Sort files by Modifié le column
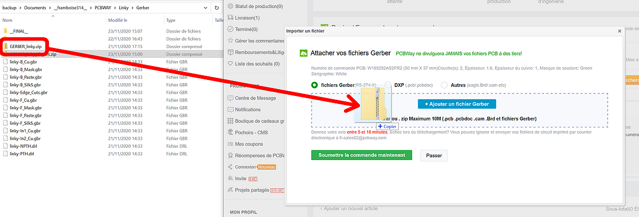 pyautogui.click(x=117, y=20)
